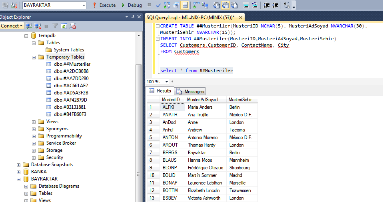
Task: Click the Parse query checkmark icon
Action: (x=158, y=5)
